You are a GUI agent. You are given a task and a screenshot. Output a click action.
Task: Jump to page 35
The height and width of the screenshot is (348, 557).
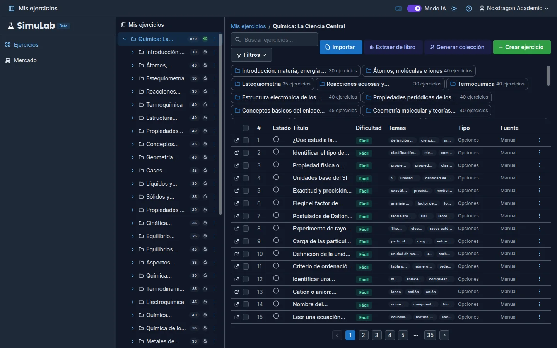[430, 335]
